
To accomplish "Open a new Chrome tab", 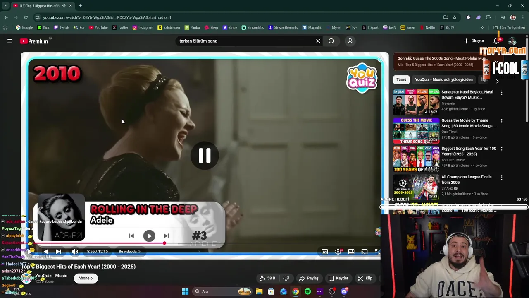I will click(80, 6).
